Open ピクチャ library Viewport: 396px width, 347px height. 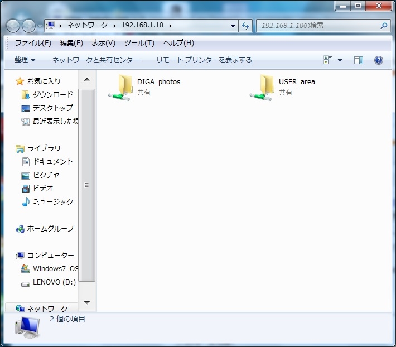[46, 175]
